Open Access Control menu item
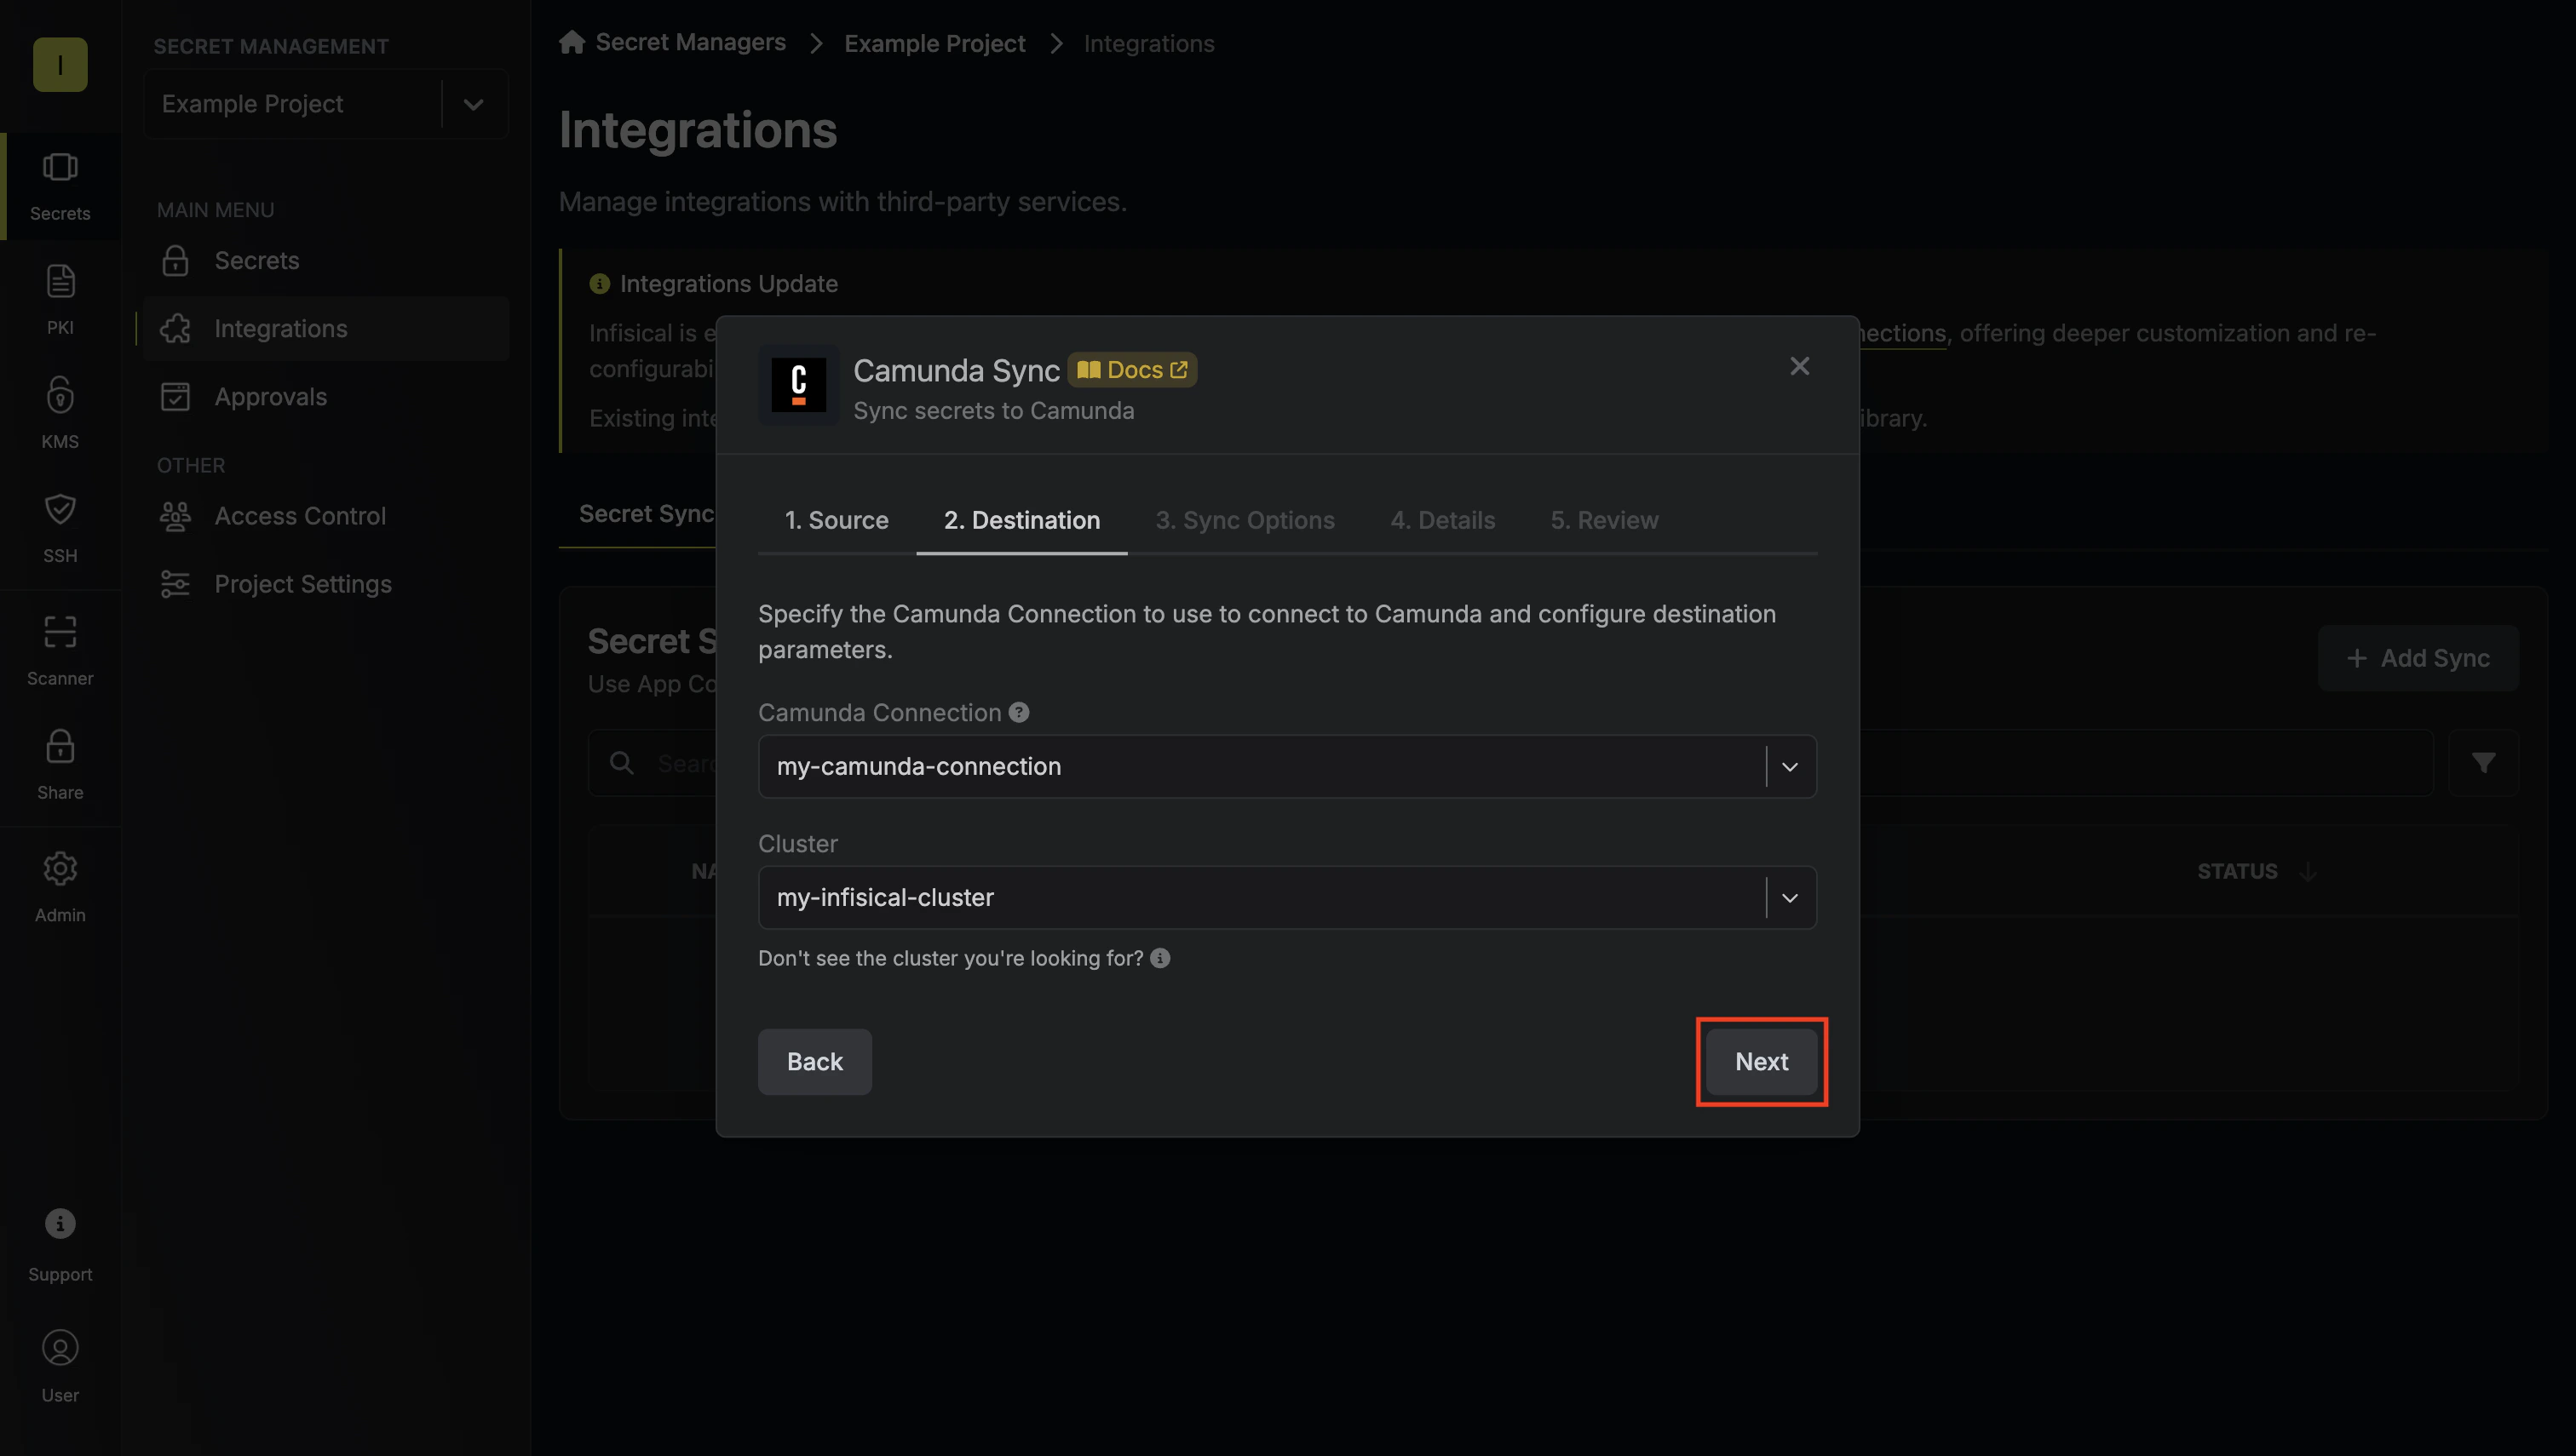Screen dimensions: 2576x1456 pyautogui.click(x=326, y=516)
